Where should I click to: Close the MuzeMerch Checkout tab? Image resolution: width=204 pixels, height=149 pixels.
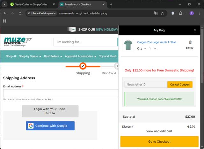[x=104, y=4]
